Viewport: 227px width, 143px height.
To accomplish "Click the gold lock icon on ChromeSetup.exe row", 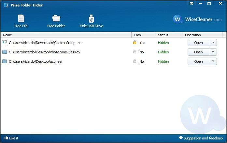I will tap(135, 42).
